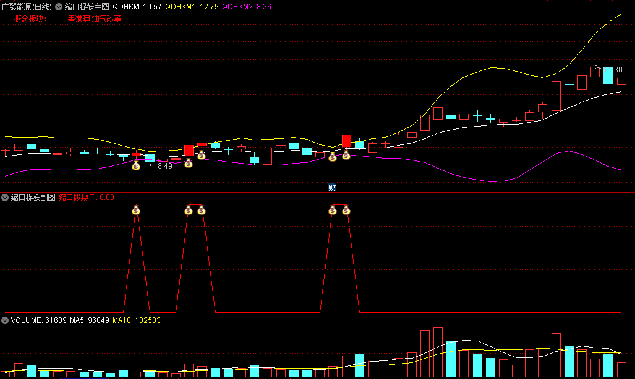Click the magenta QDBKM2: 8.36 value
This screenshot has width=635, height=379.
click(247, 7)
